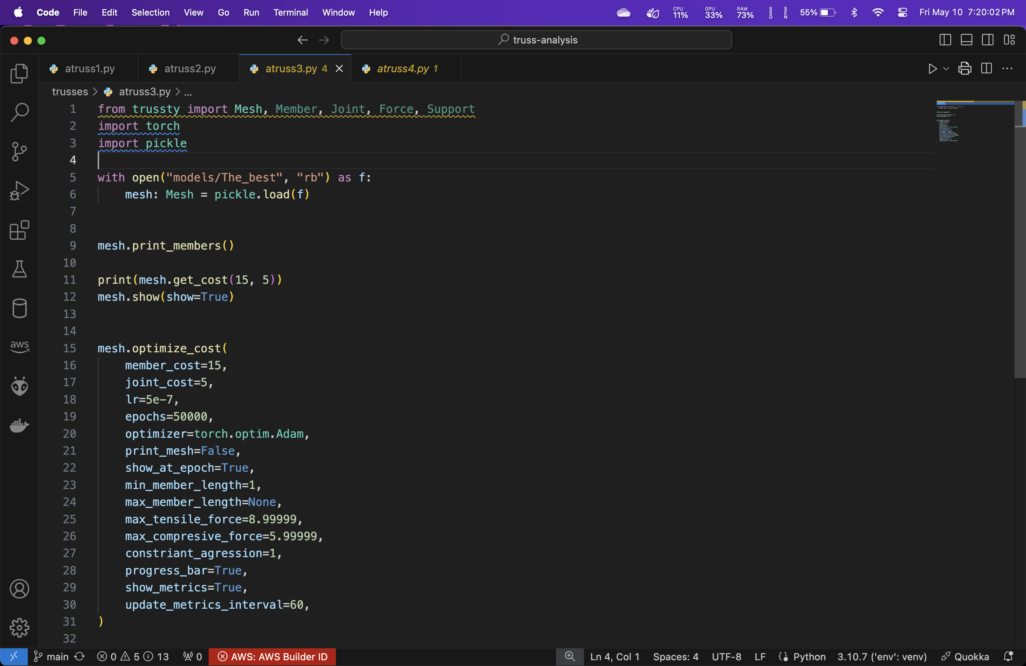Customize the editor layout
This screenshot has height=666, width=1026.
click(x=1009, y=40)
